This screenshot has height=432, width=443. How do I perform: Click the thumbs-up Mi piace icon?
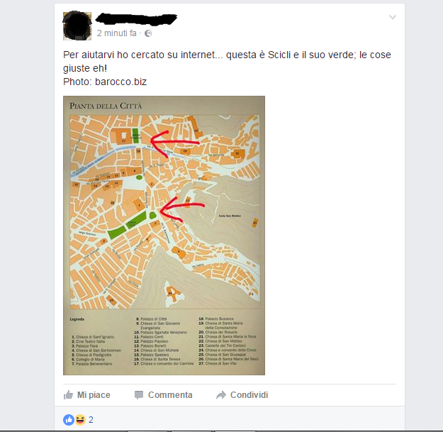point(68,394)
